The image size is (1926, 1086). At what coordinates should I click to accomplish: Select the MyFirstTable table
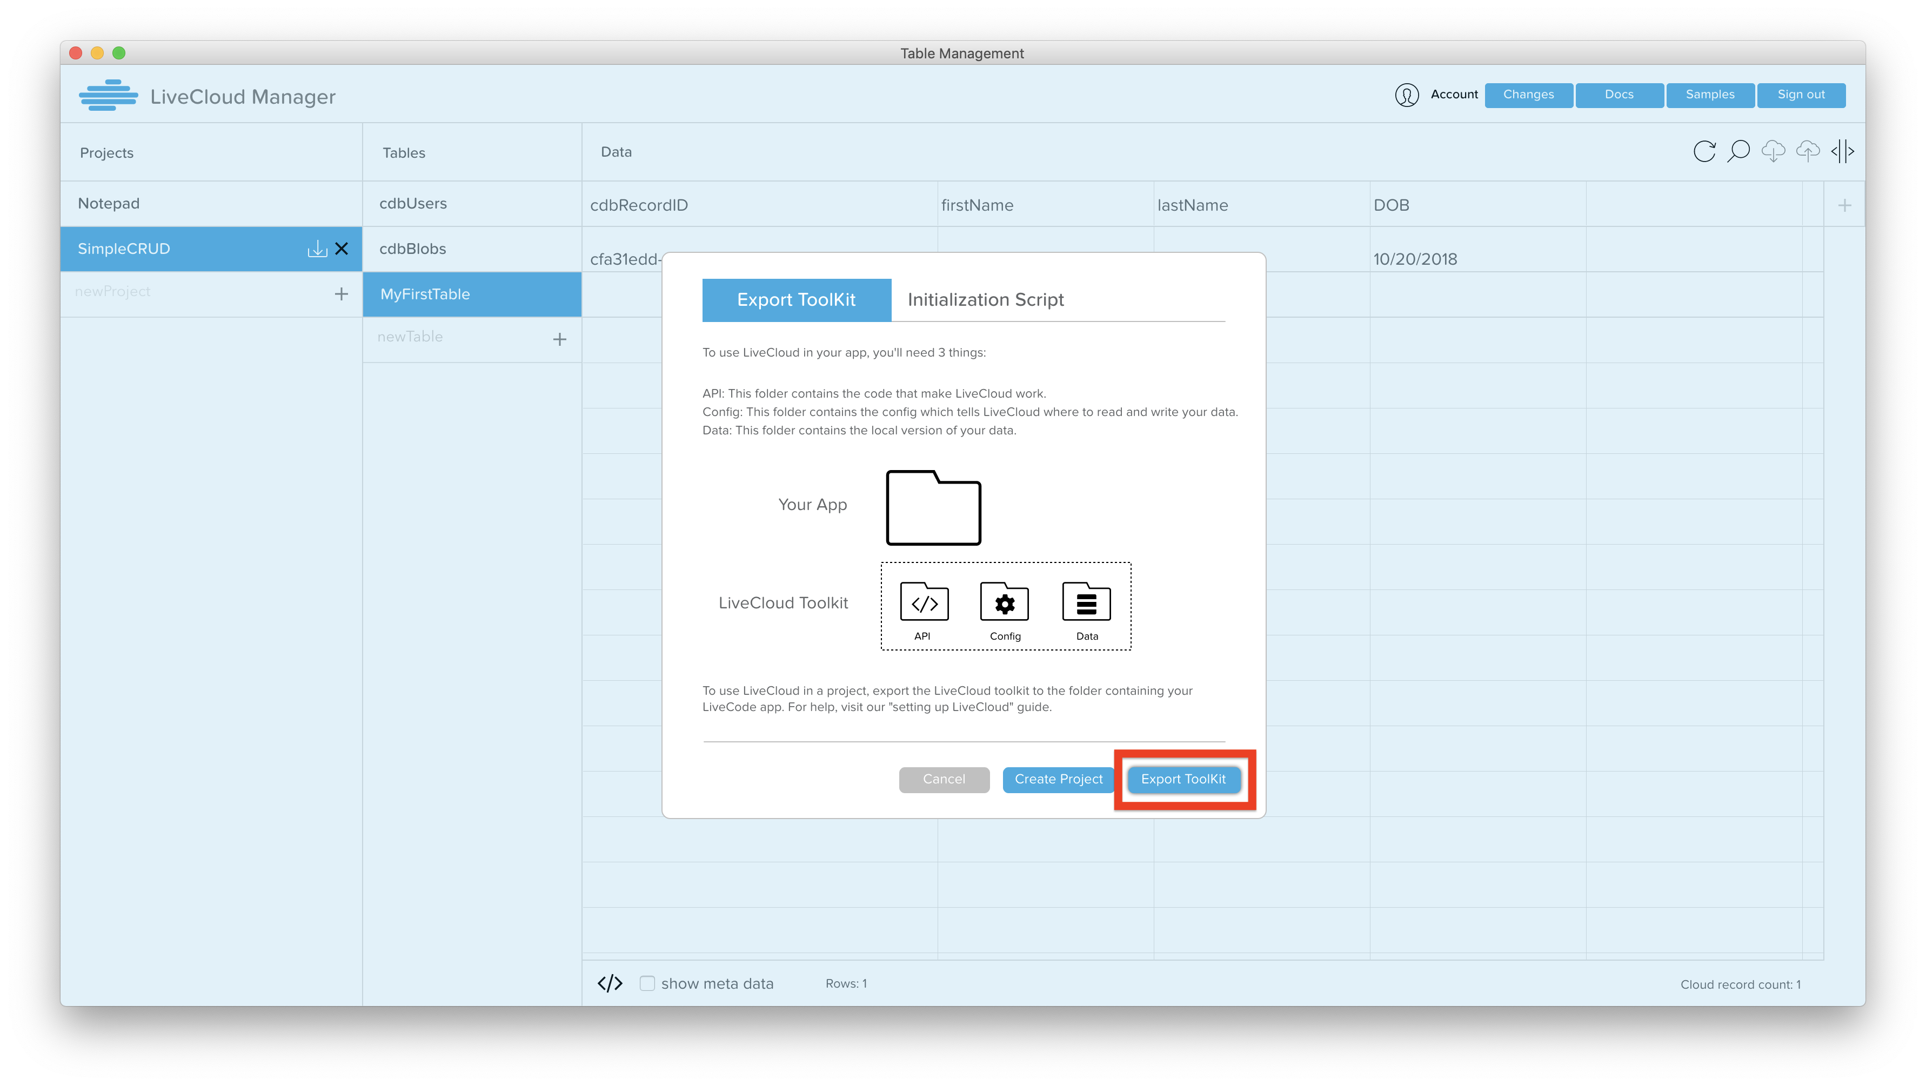pyautogui.click(x=472, y=294)
